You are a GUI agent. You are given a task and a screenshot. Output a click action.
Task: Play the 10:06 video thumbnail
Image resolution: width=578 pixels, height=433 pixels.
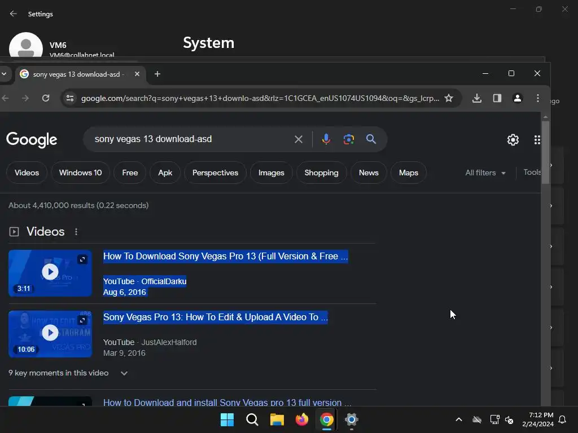click(50, 333)
